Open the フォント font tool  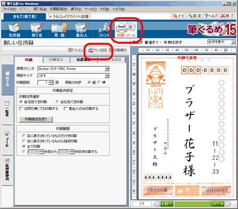pos(104,30)
